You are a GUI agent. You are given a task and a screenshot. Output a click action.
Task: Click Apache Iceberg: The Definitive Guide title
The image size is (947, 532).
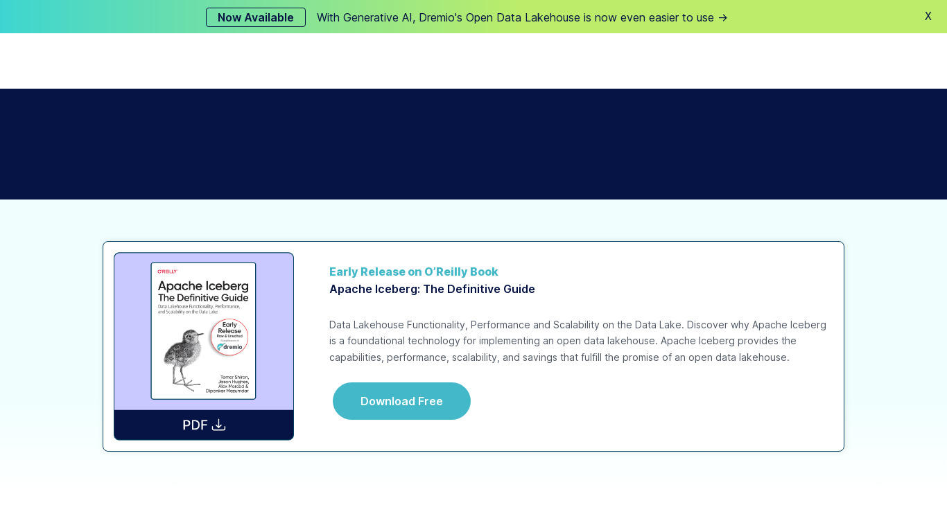click(x=432, y=289)
